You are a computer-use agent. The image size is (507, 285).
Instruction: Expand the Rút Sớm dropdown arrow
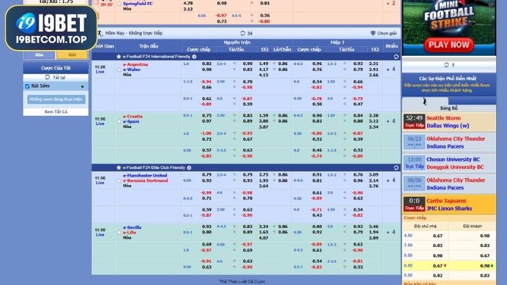[82, 86]
